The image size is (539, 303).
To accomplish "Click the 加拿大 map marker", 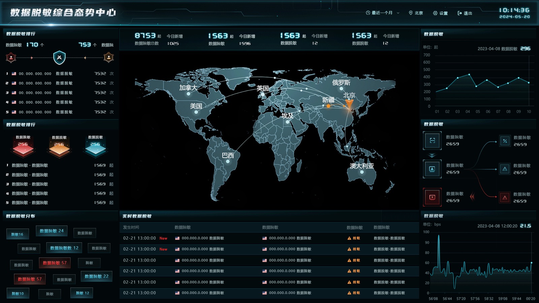I will point(188,94).
